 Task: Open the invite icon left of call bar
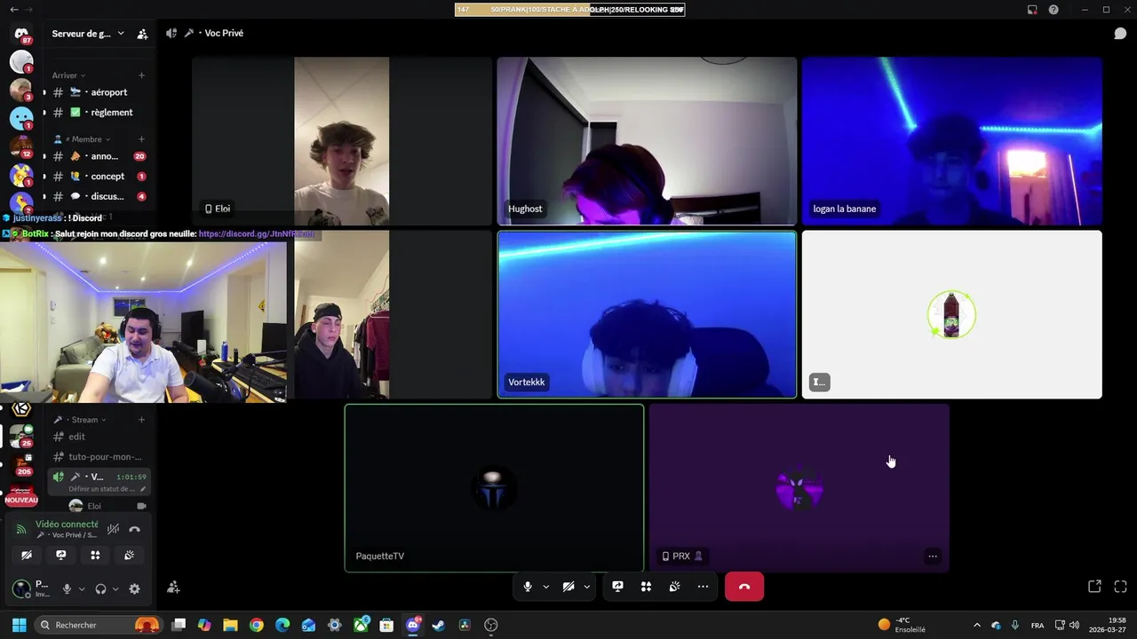click(x=173, y=587)
